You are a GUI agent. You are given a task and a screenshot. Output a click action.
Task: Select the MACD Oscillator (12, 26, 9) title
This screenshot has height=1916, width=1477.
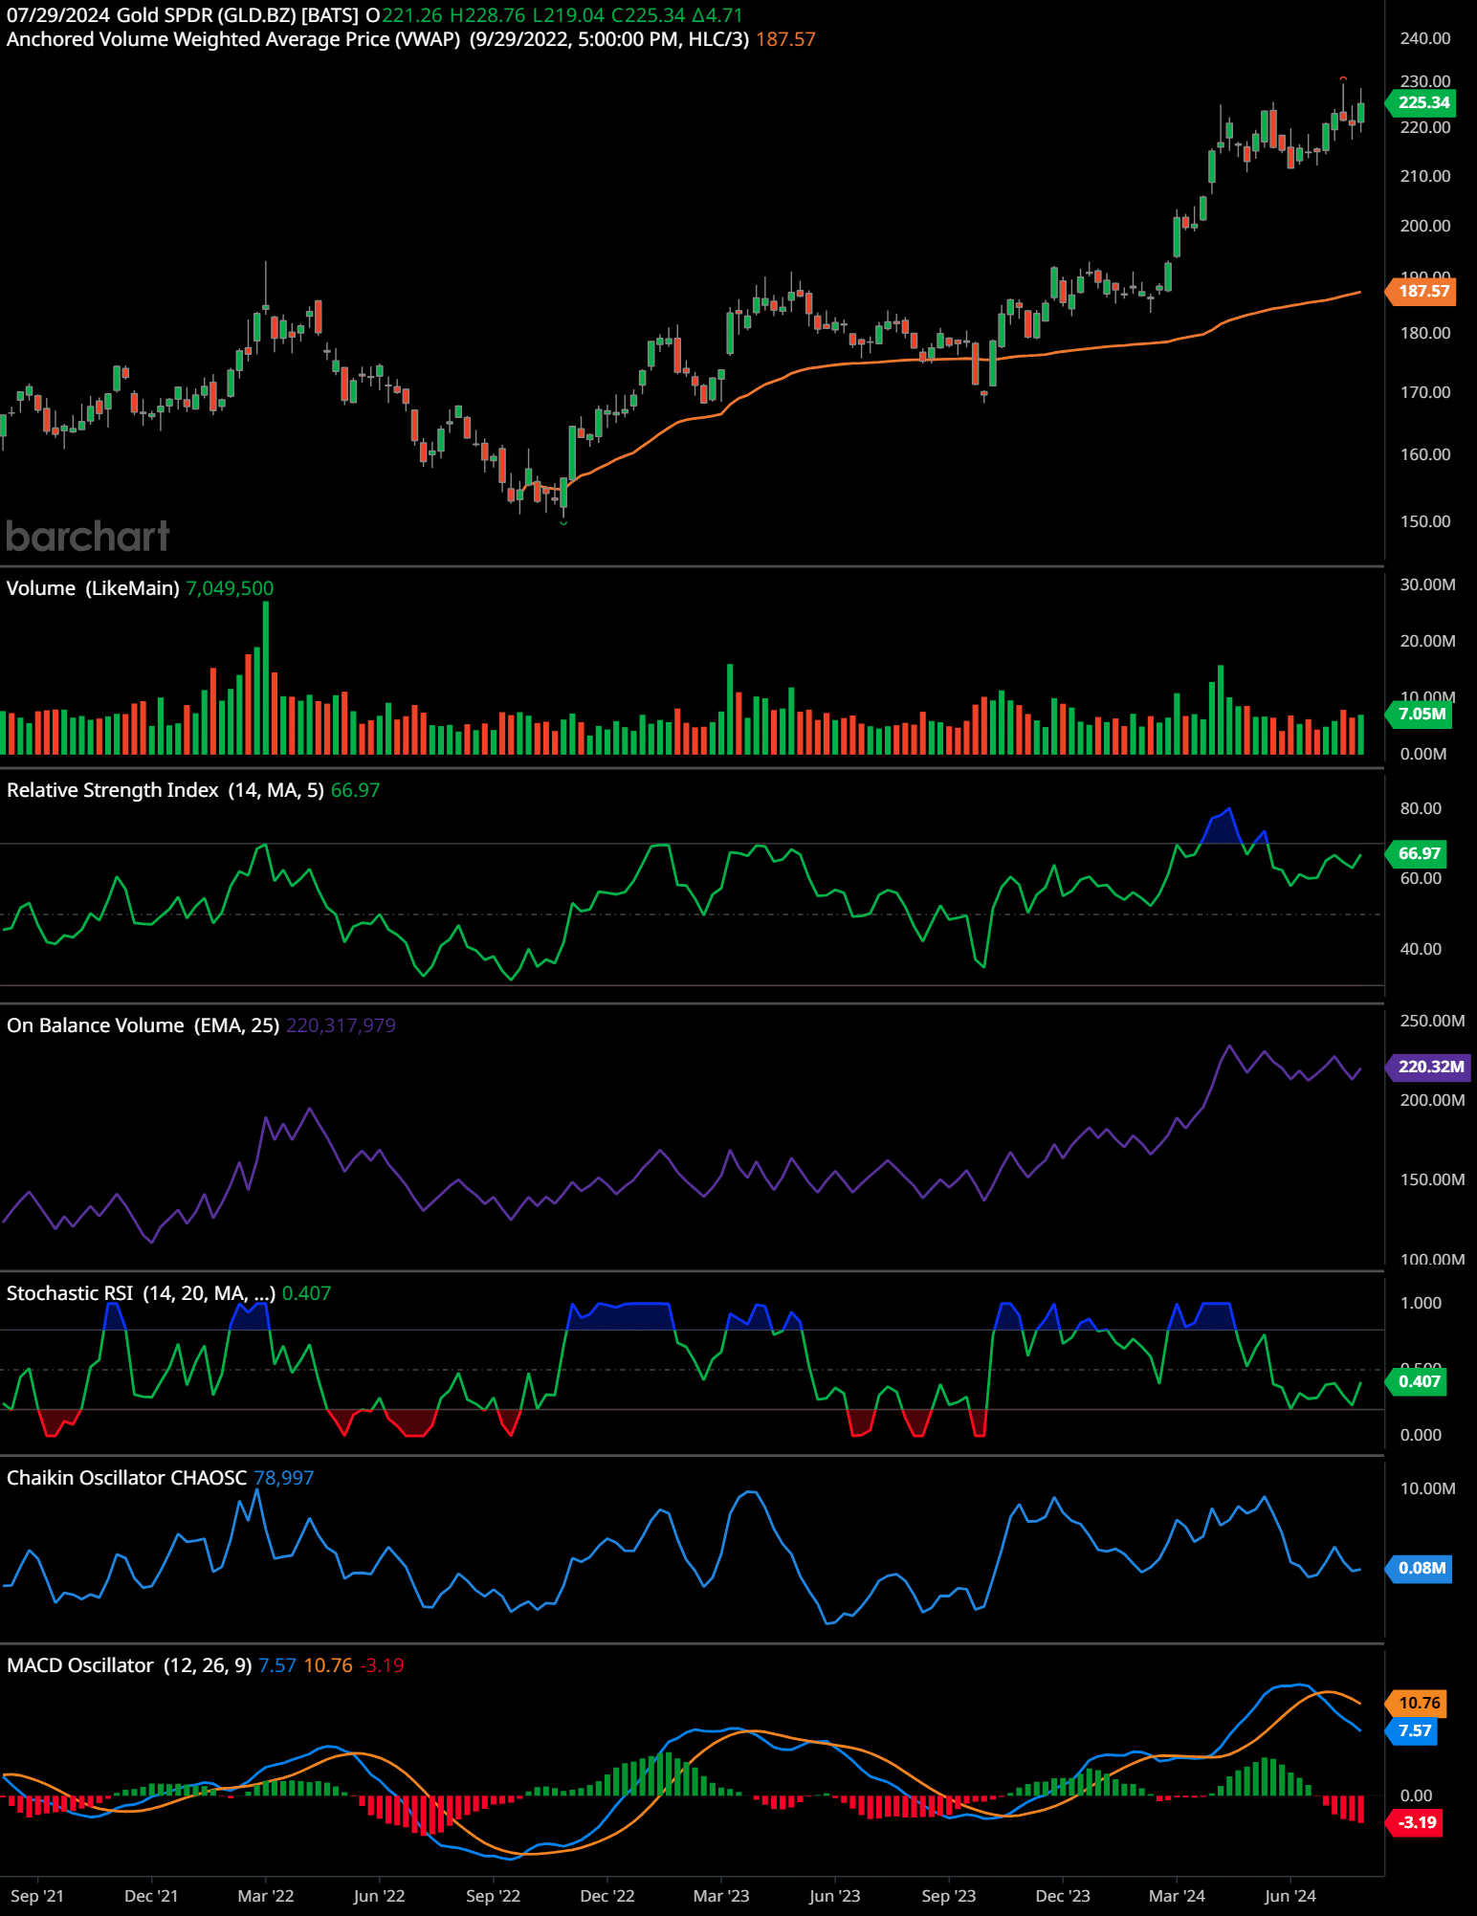129,1665
